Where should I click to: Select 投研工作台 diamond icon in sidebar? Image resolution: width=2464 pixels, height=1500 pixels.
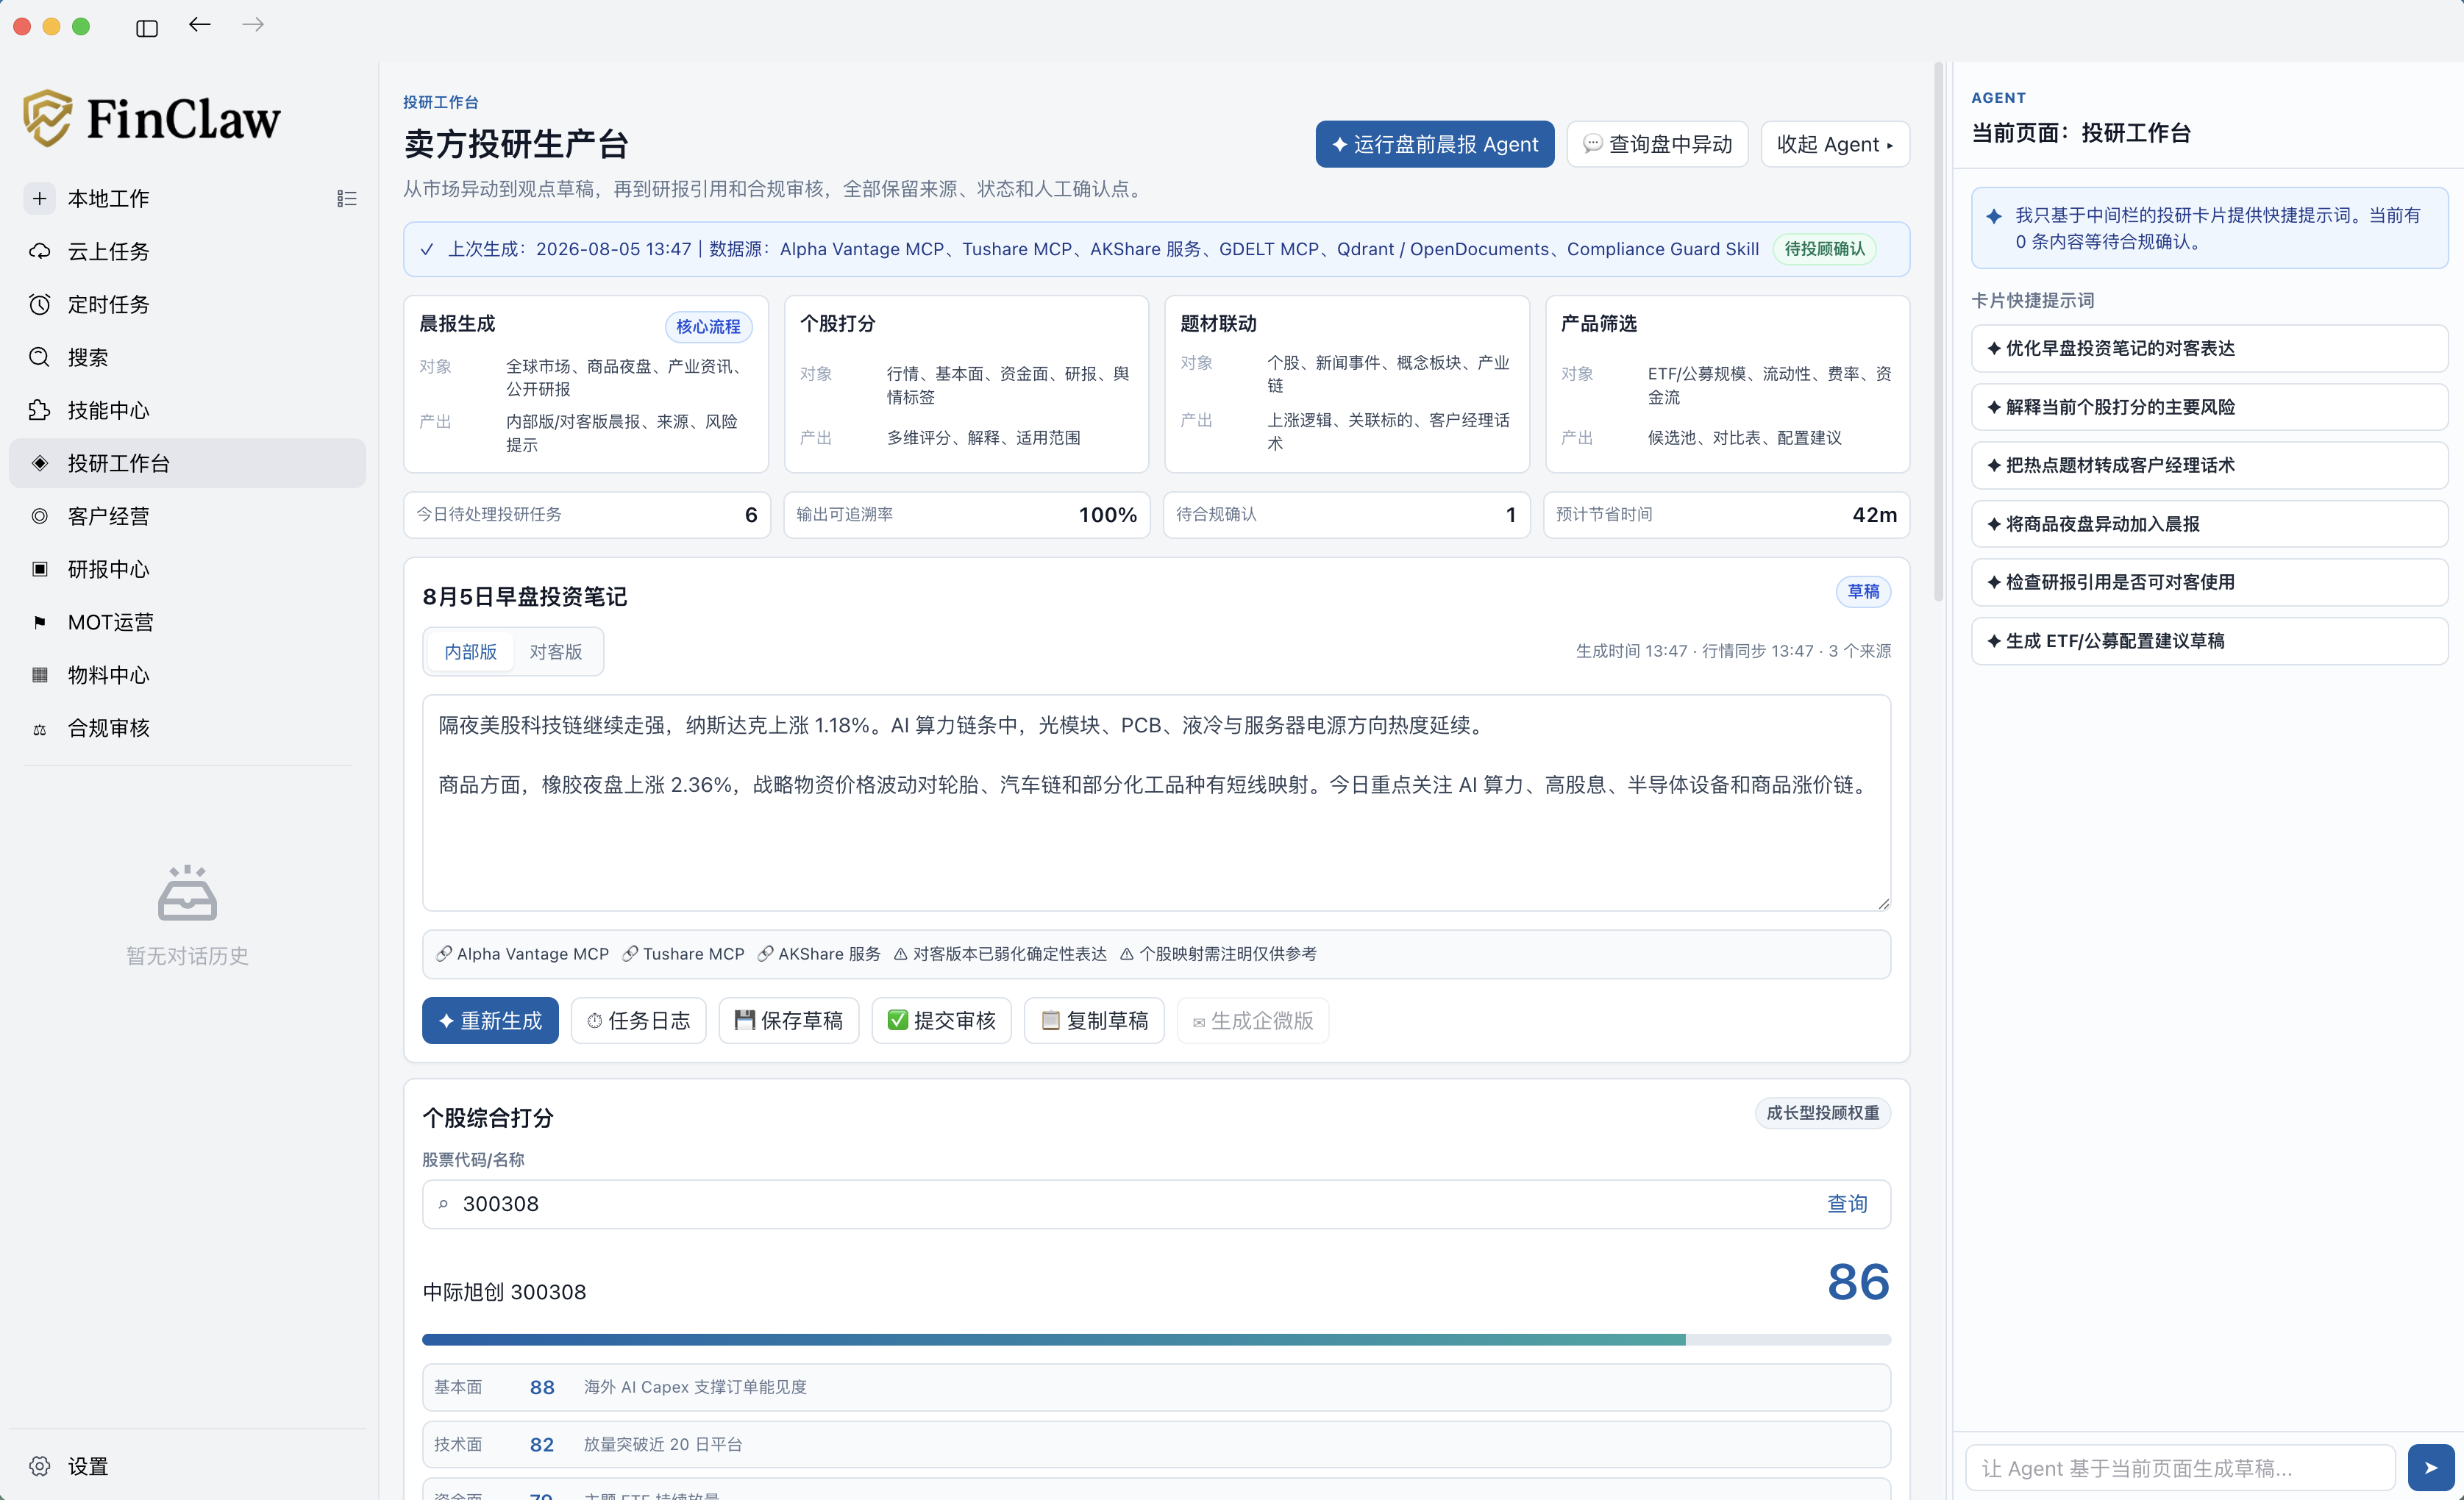coord(39,463)
